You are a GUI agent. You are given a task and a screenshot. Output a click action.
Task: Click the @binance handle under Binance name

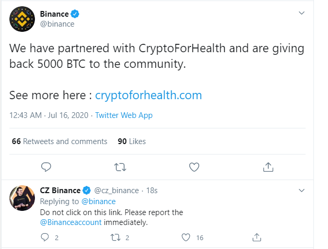57,24
